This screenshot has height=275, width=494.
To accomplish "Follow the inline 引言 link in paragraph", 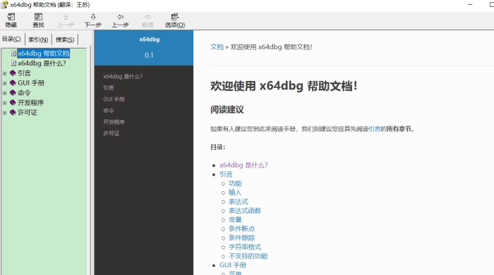I will pyautogui.click(x=374, y=129).
